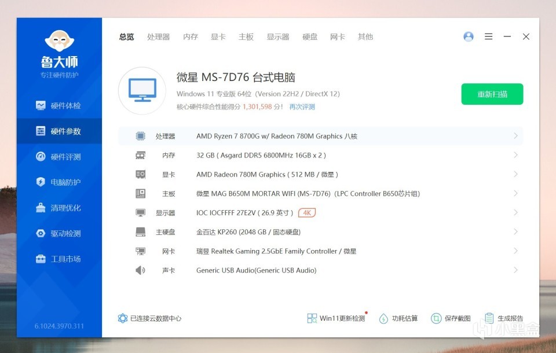Image resolution: width=556 pixels, height=353 pixels.
Task: Expand the 显卡 Radeon 780M row chevron
Action: click(x=515, y=174)
